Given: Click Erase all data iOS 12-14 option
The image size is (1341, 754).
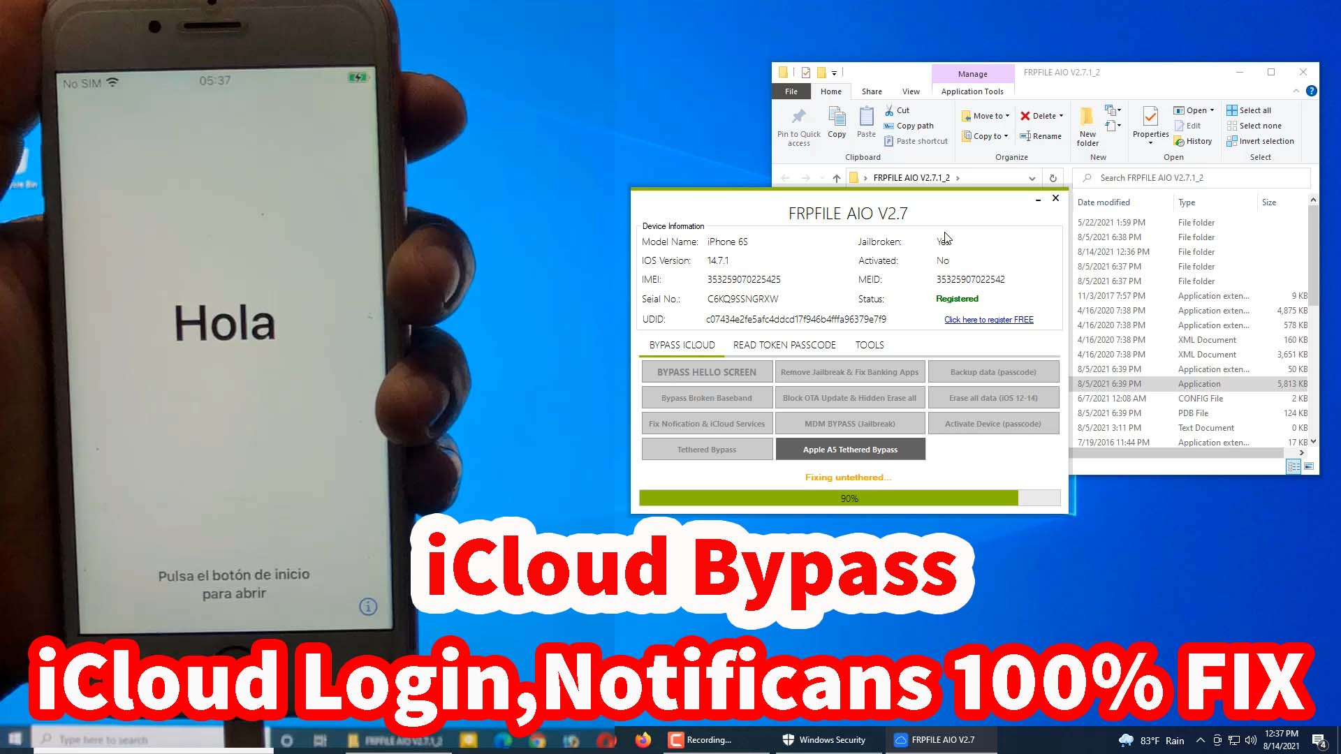Looking at the screenshot, I should pos(993,398).
